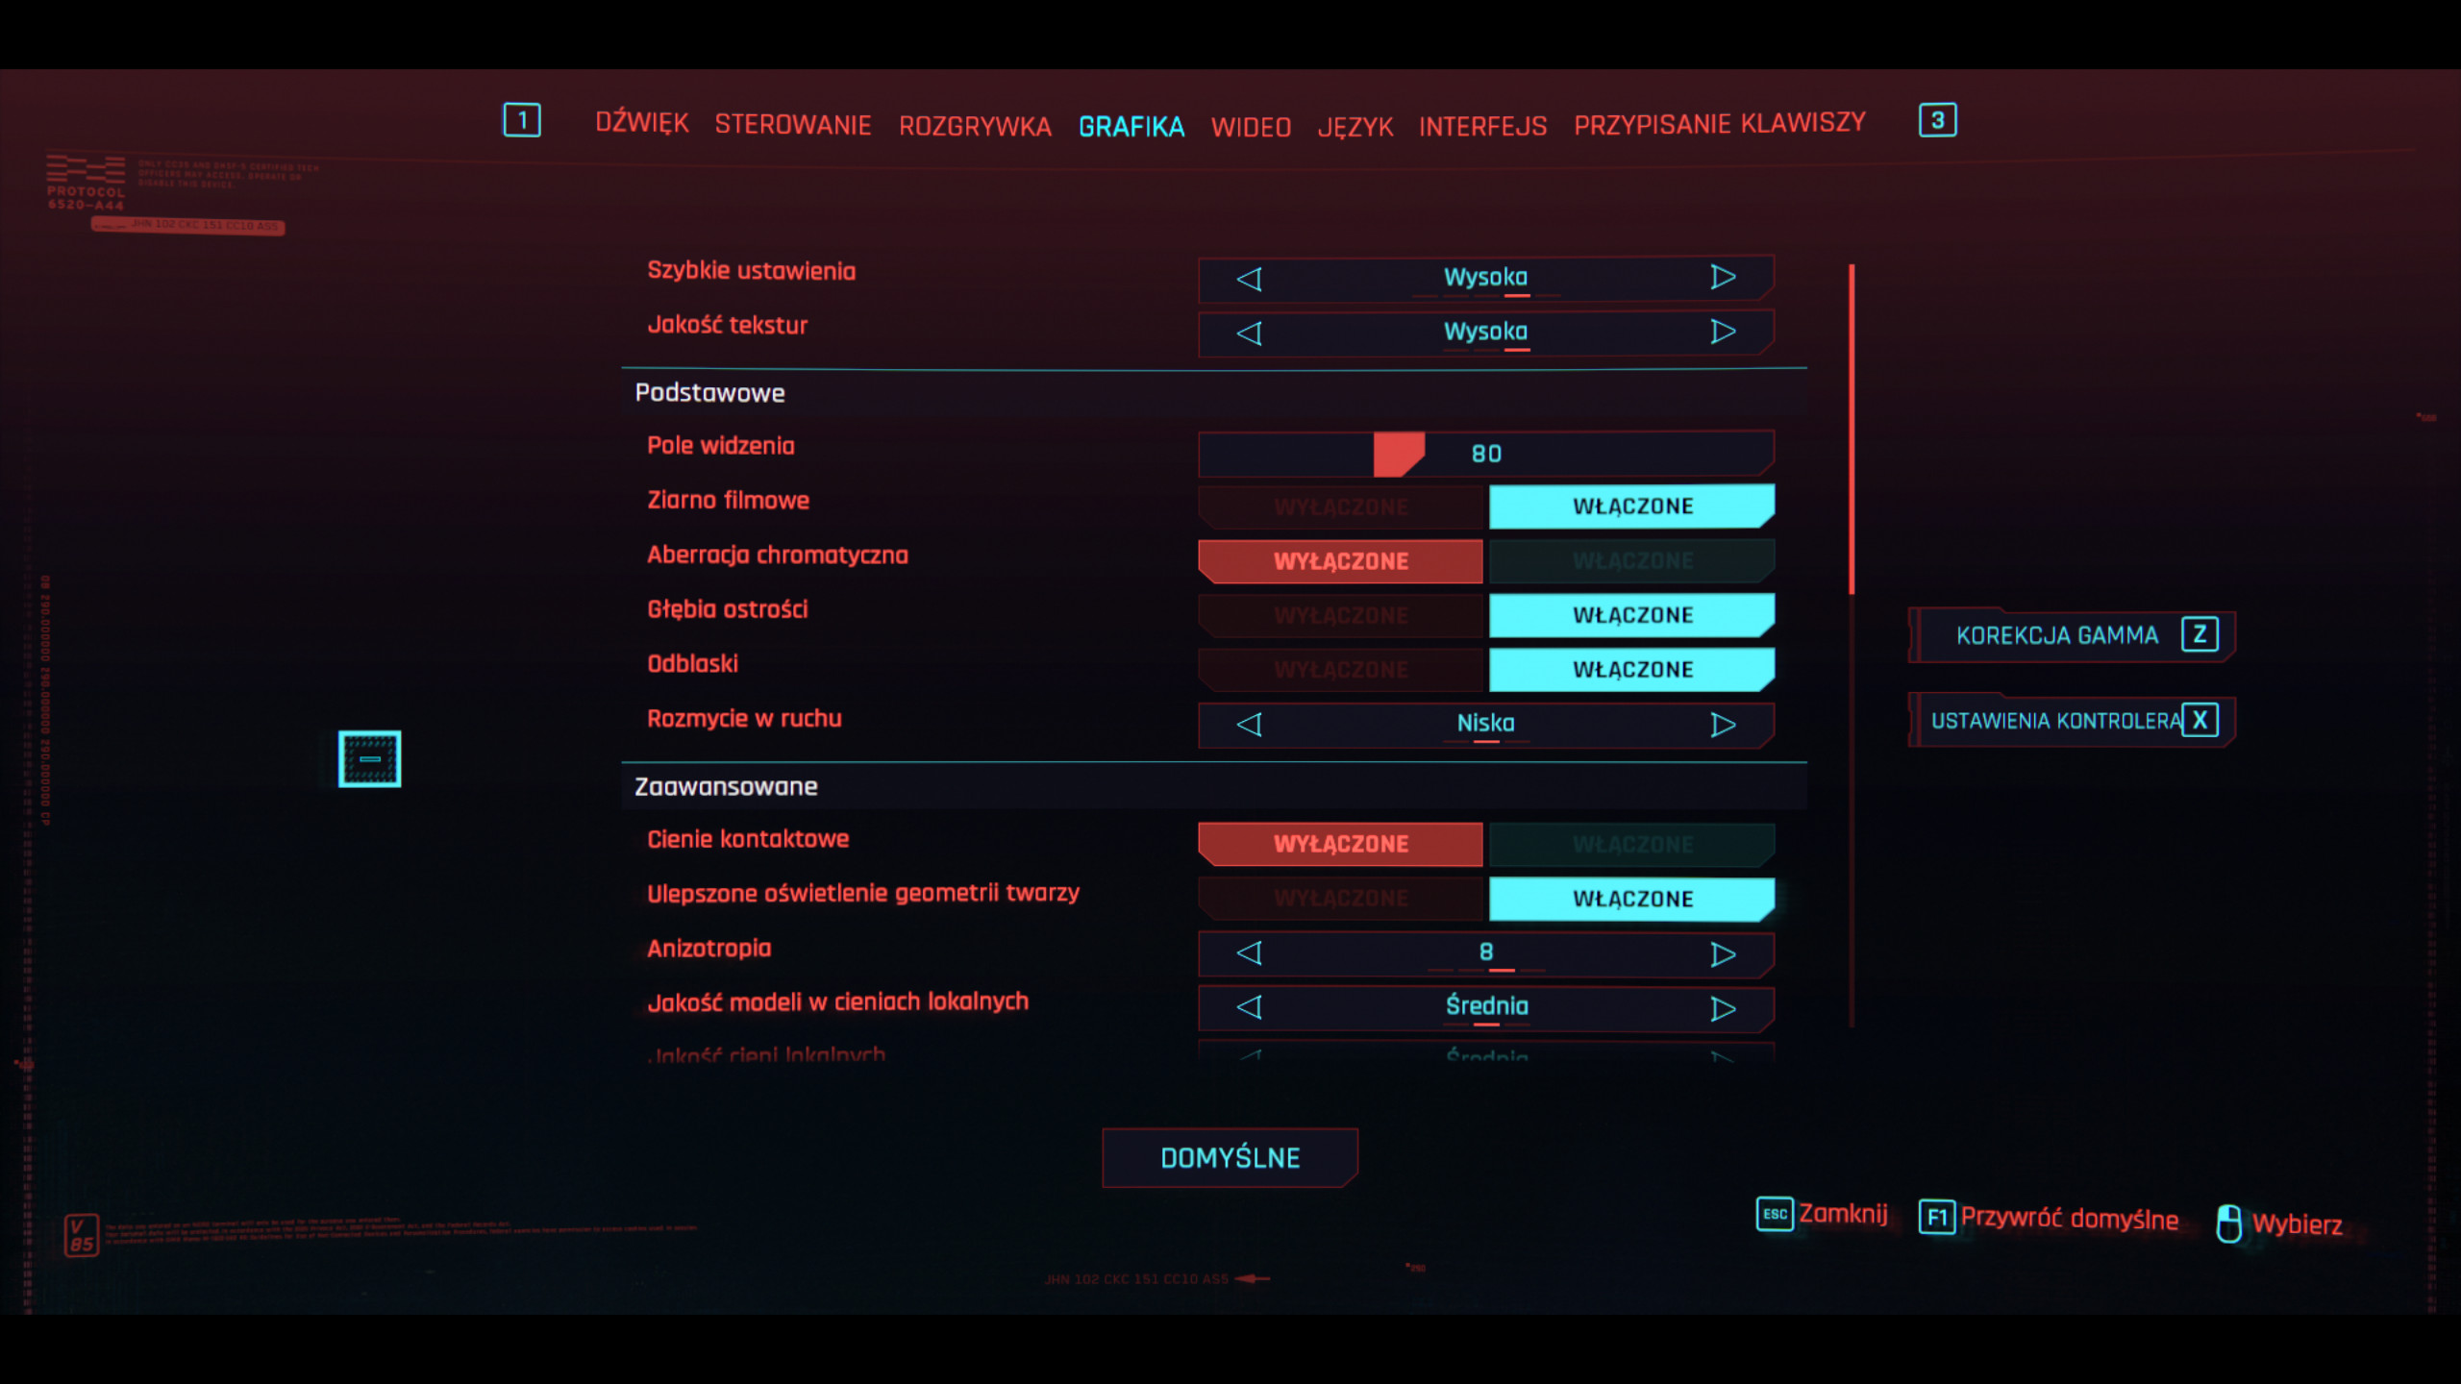Switch to the WIDEO tab
The height and width of the screenshot is (1384, 2461).
tap(1251, 125)
